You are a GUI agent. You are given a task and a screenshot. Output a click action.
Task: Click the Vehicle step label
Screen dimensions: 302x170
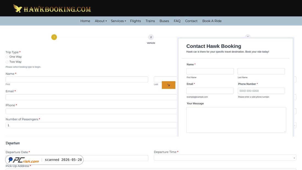151,43
